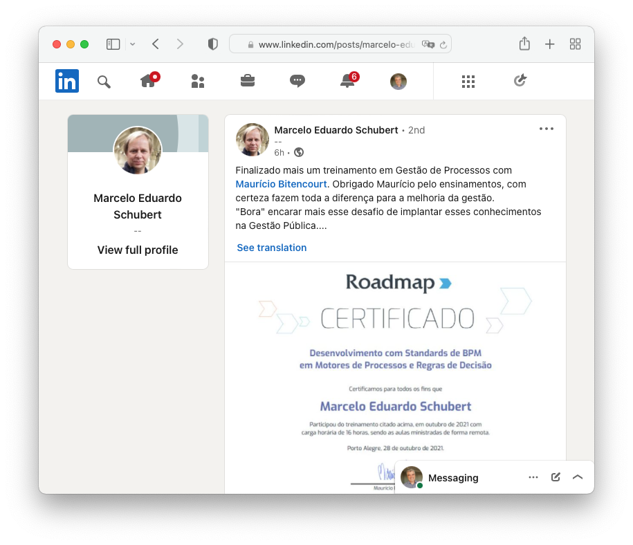This screenshot has height=545, width=633.
Task: Open post author name Marcelo Eduardo Schubert
Action: [x=336, y=130]
